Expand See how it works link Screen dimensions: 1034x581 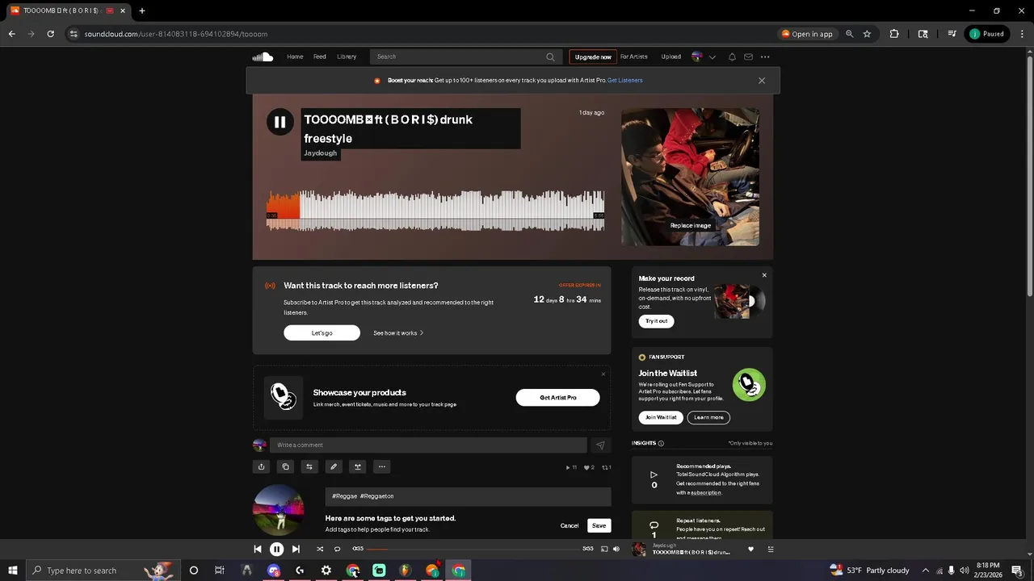point(398,333)
